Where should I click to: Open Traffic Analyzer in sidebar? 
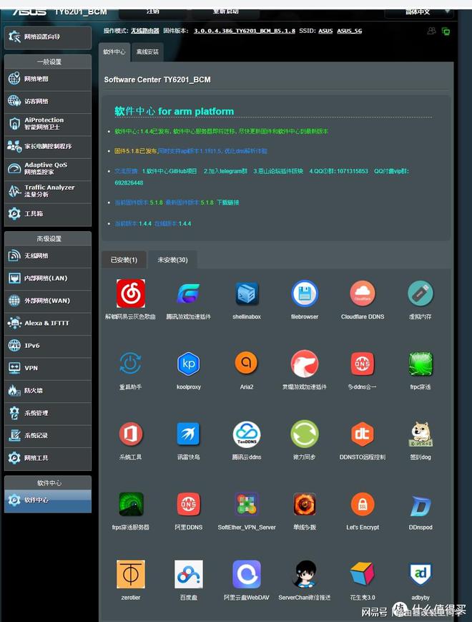[47, 191]
